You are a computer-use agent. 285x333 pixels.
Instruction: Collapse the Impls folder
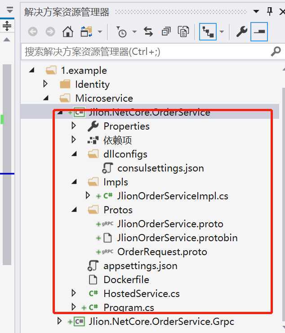tap(74, 182)
